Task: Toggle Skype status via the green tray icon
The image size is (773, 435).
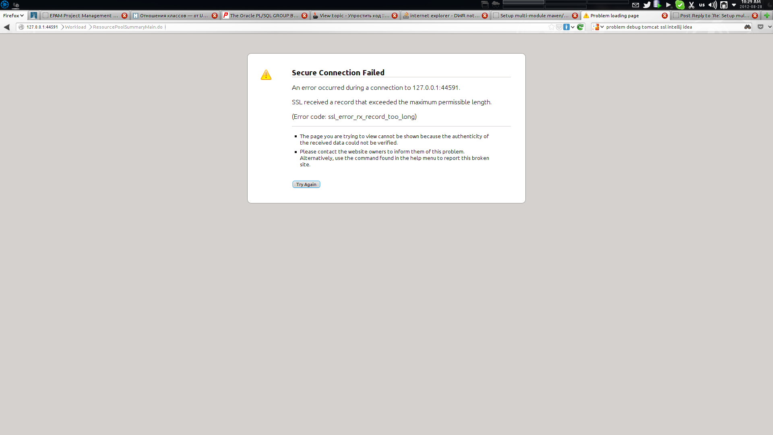Action: tap(680, 5)
